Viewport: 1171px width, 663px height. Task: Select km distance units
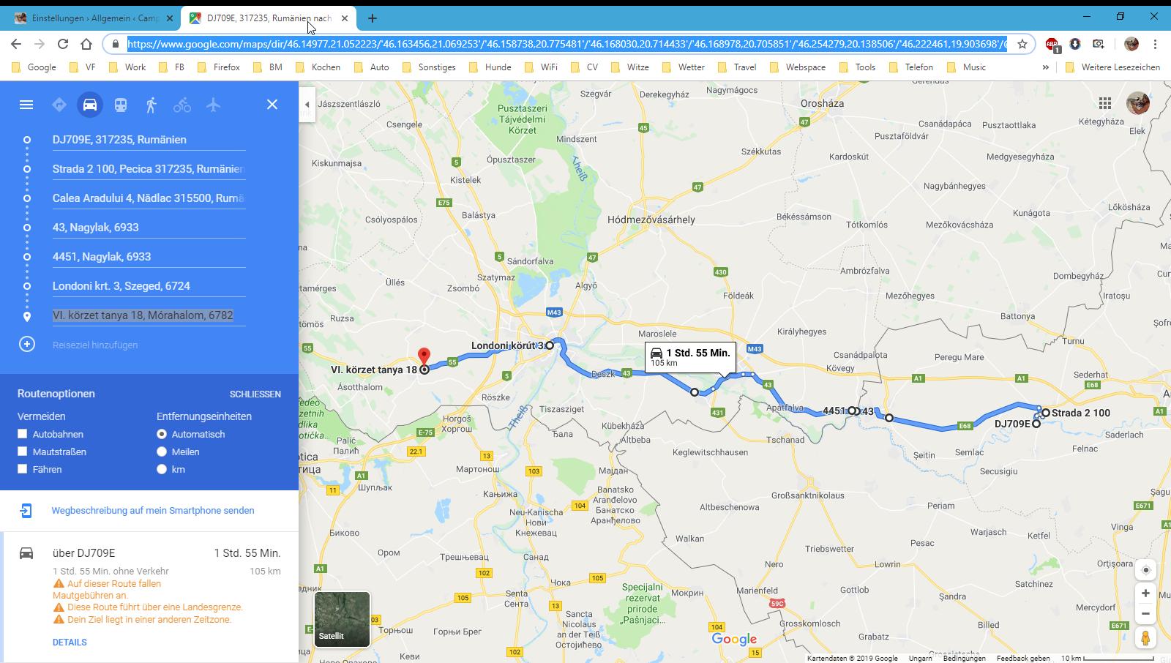[x=162, y=469]
